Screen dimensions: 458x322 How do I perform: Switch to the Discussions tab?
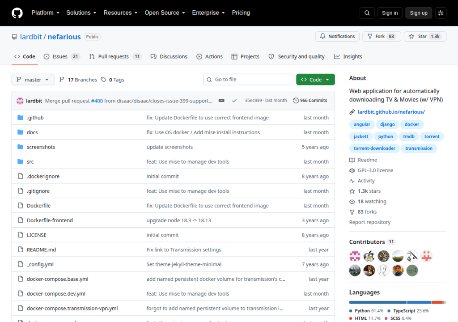point(169,57)
